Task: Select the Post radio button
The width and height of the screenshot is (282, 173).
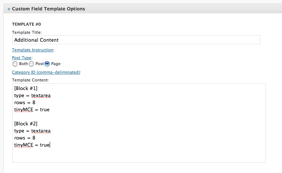Action: (x=31, y=64)
